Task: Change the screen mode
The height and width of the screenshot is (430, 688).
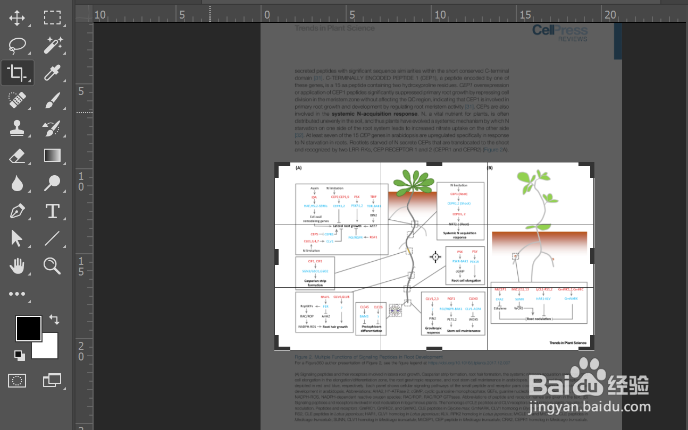Action: [52, 380]
